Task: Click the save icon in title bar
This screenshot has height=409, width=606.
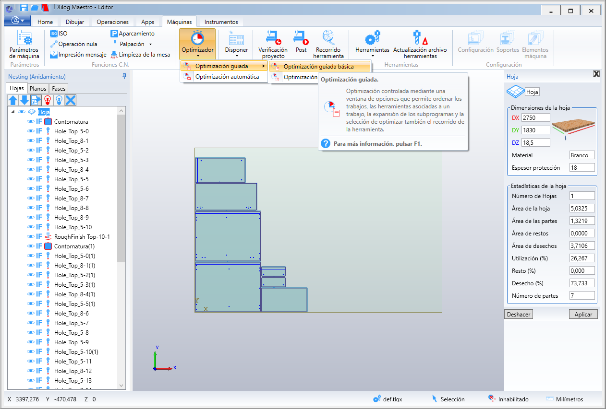Action: (24, 8)
